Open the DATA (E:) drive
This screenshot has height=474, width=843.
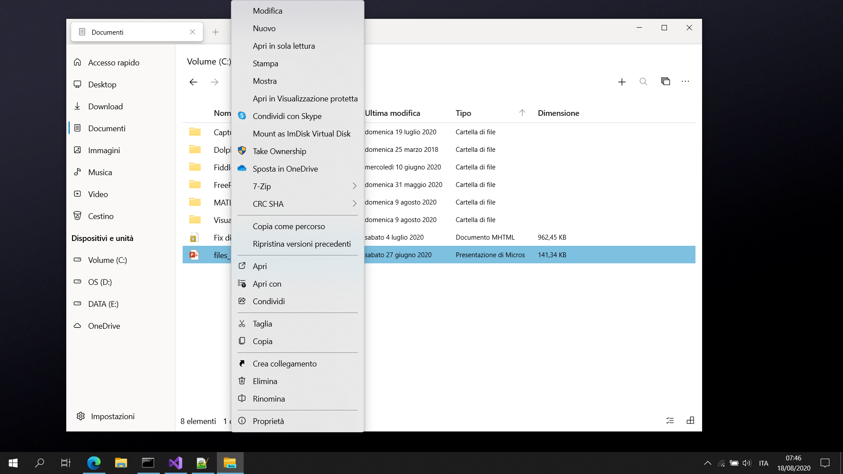coord(121,304)
